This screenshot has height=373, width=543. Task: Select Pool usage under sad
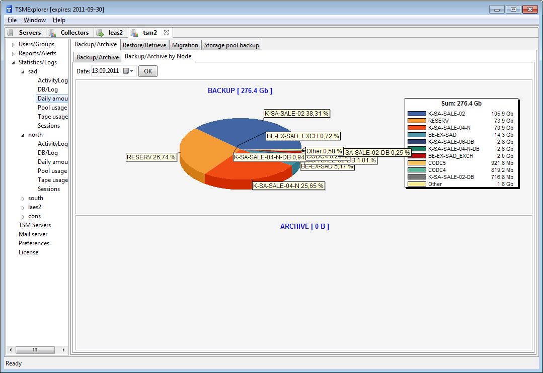coord(52,108)
